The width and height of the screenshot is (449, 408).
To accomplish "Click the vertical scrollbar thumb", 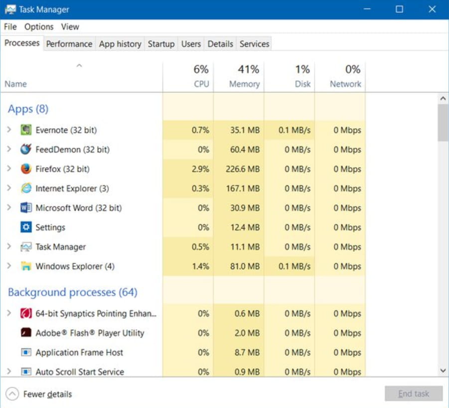I will coord(443,123).
